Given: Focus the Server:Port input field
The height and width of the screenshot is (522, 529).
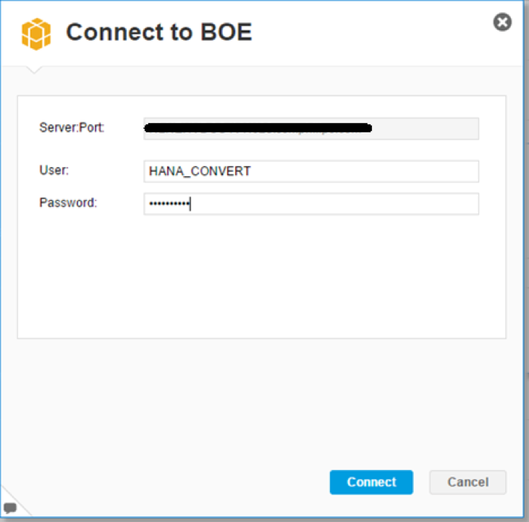Looking at the screenshot, I should tap(311, 129).
